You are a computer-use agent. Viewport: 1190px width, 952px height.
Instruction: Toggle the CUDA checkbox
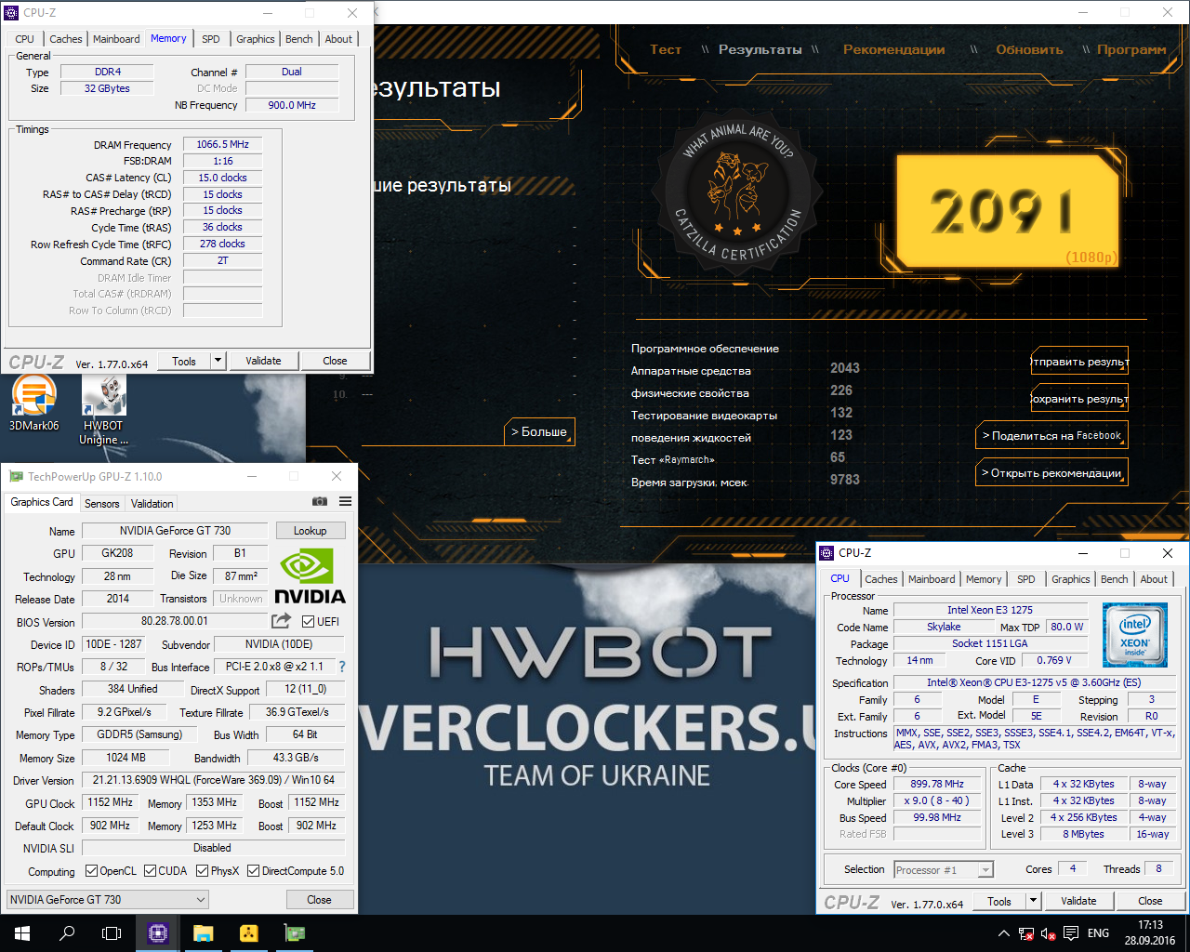tap(150, 871)
